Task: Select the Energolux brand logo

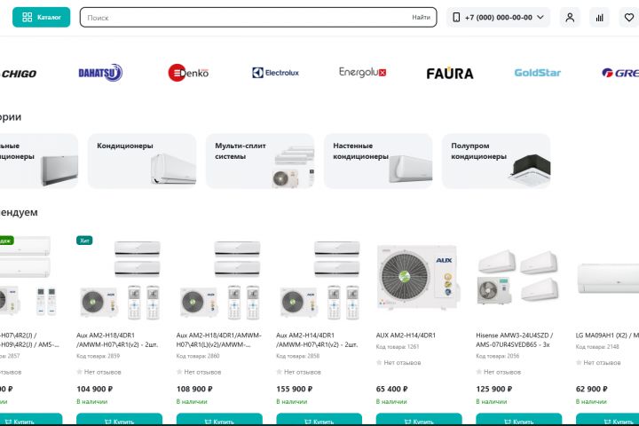Action: [363, 73]
